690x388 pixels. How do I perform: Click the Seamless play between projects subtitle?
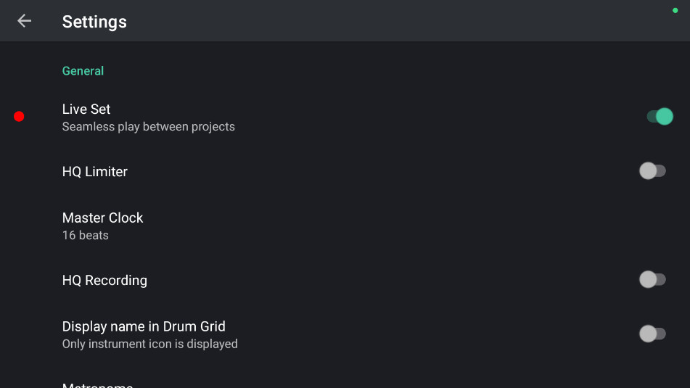click(x=149, y=127)
